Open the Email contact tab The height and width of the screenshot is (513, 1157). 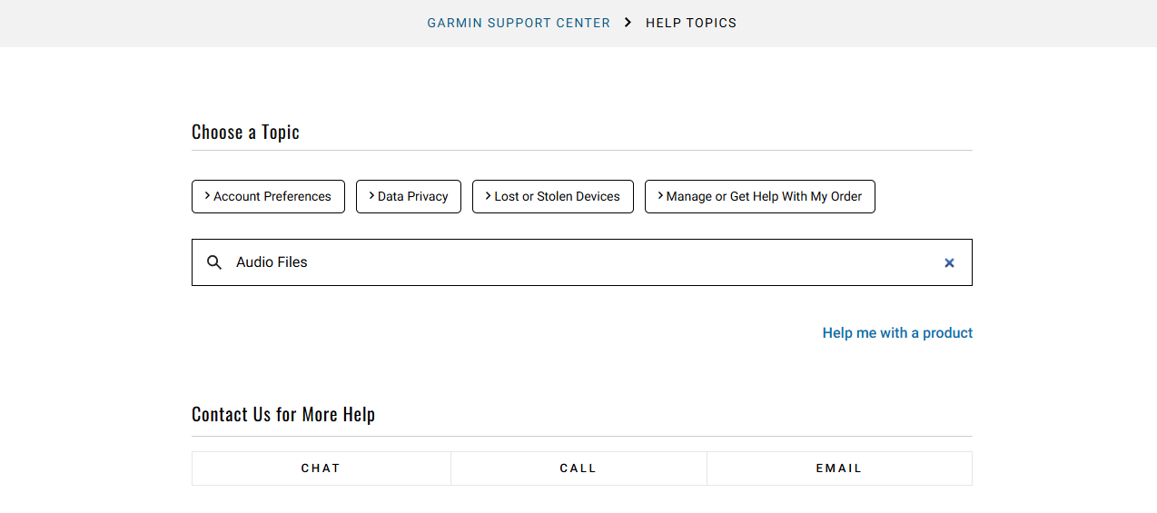[x=839, y=469]
